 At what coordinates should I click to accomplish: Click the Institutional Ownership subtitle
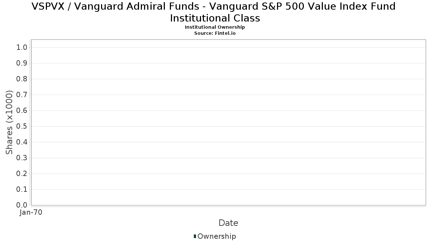point(215,27)
